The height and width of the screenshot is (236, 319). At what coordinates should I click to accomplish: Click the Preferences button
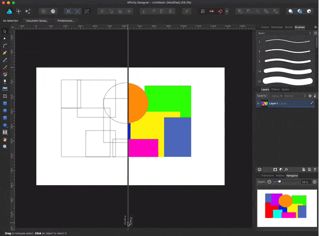point(66,21)
